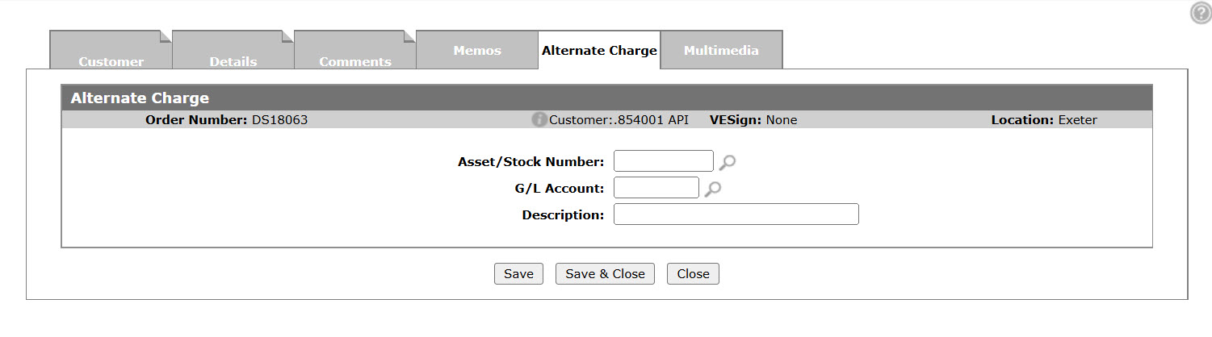Click the VESign None text
Screen dimensions: 1212x337
pos(753,120)
